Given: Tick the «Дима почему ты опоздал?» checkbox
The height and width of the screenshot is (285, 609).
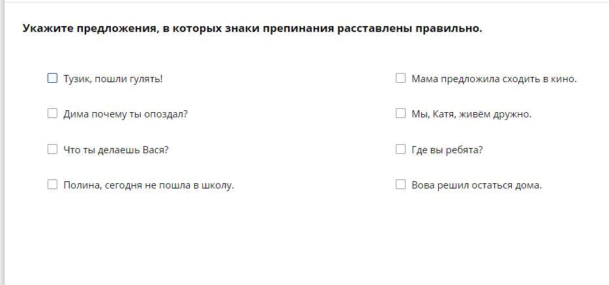Looking at the screenshot, I should pyautogui.click(x=52, y=113).
